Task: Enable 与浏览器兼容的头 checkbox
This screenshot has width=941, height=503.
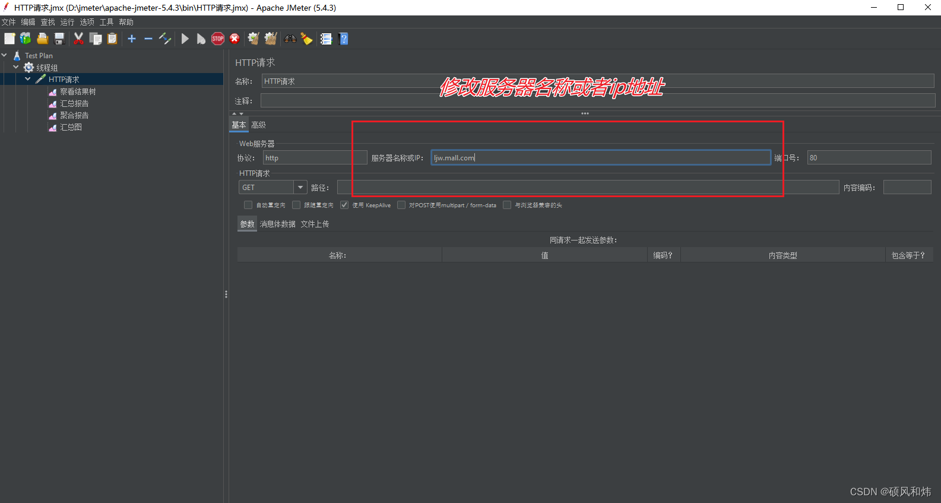Action: click(x=507, y=205)
